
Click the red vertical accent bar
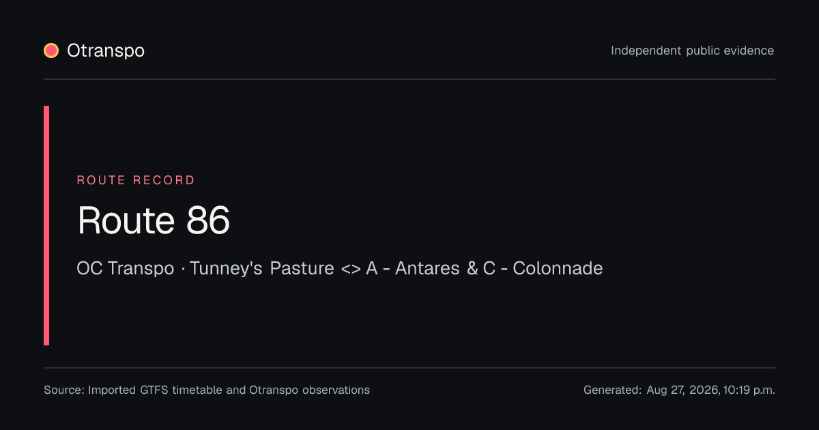coord(46,225)
